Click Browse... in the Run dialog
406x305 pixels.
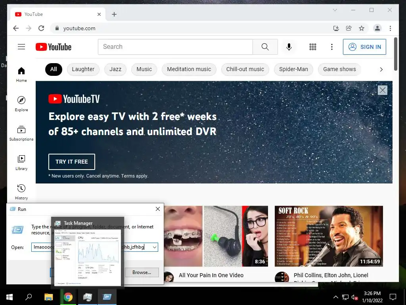142,272
